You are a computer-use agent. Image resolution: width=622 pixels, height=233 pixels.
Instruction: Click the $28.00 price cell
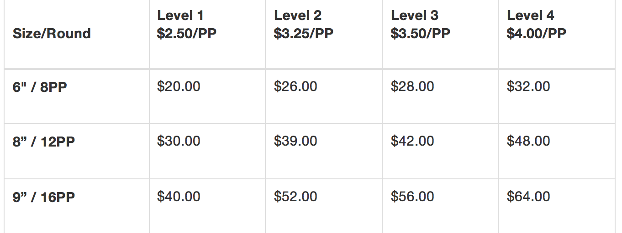[x=412, y=86]
